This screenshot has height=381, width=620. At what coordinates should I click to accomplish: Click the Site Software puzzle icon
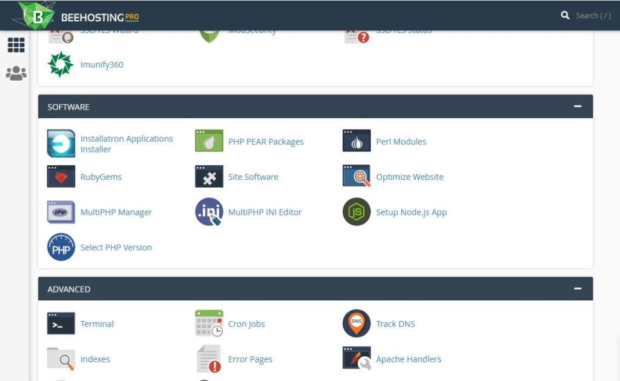(x=209, y=176)
